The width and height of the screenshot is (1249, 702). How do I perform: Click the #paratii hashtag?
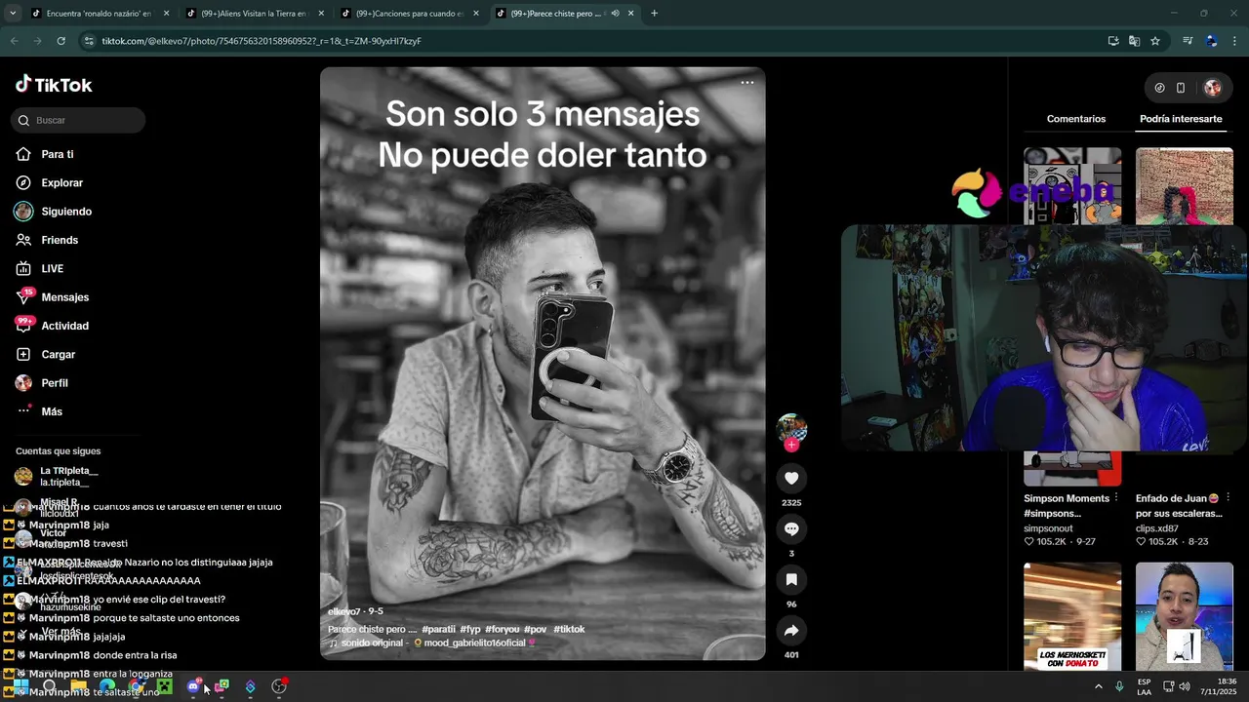438,630
